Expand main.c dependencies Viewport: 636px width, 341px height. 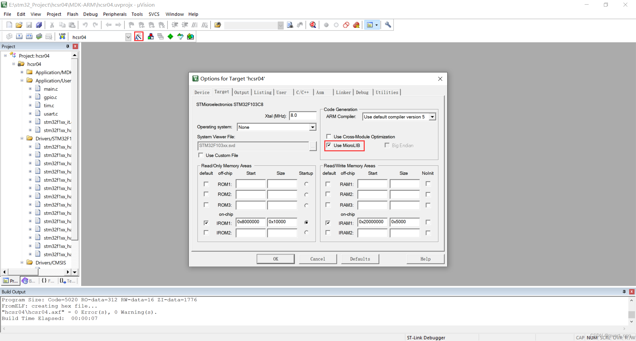pyautogui.click(x=30, y=89)
